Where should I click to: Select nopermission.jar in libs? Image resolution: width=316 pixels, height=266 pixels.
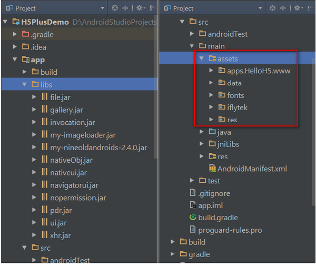click(78, 198)
